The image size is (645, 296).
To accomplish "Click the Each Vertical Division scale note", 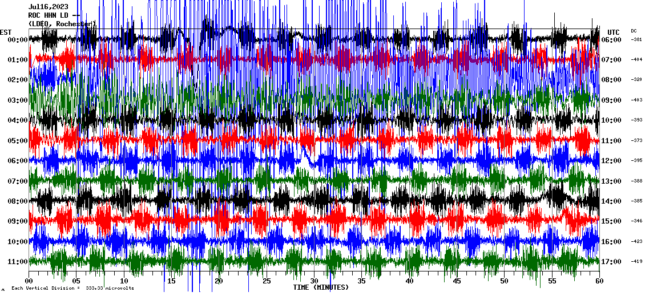I will [72, 288].
